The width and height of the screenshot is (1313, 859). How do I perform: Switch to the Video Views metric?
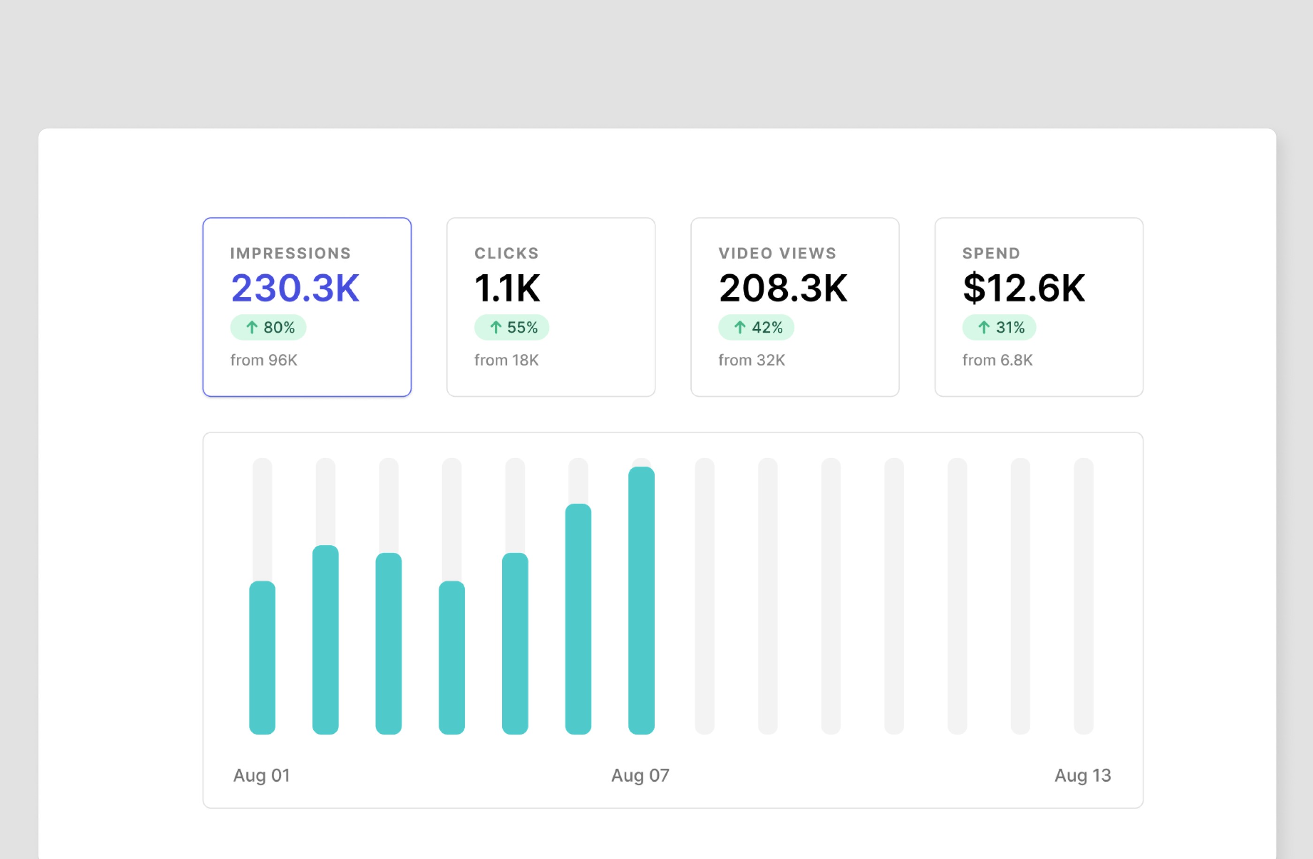coord(794,307)
